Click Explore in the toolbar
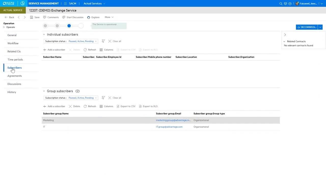 coord(93,17)
